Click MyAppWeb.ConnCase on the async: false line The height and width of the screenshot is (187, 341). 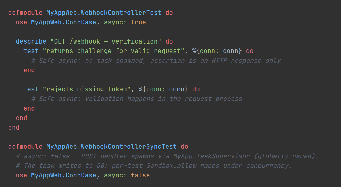63,175
